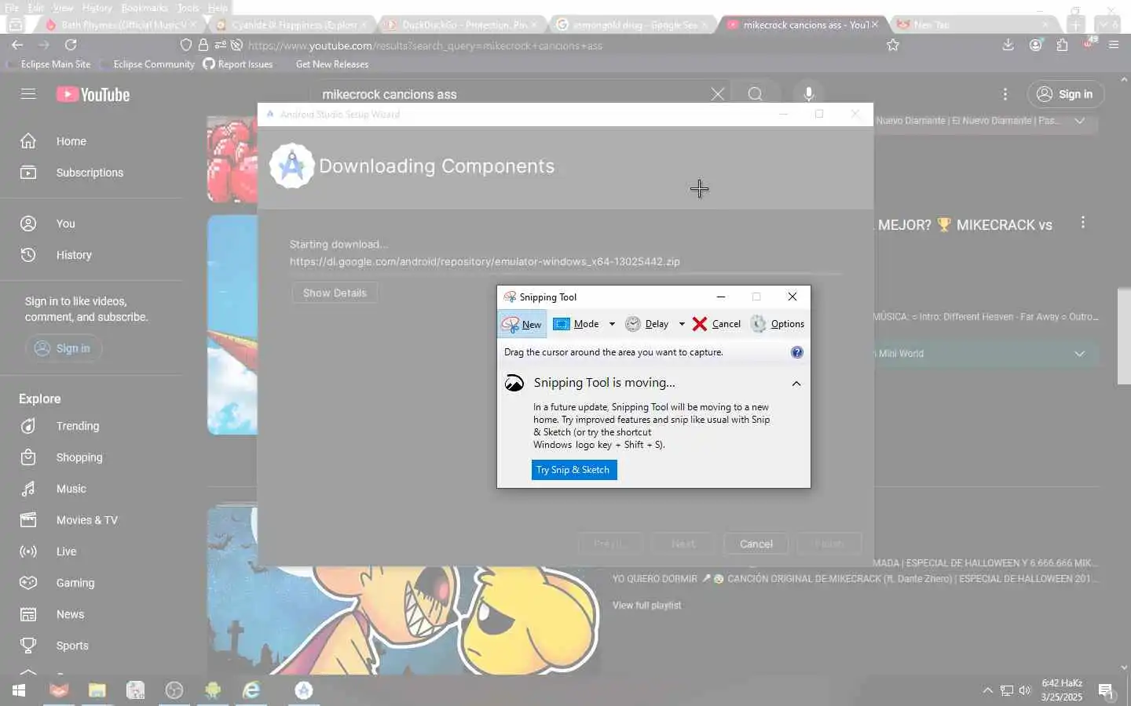Viewport: 1131px width, 706px height.
Task: Switch to the DuckDuckGo tab
Action: [x=462, y=25]
